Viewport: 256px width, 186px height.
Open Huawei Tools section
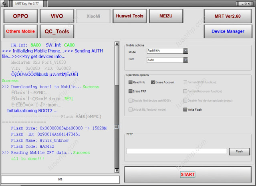[x=130, y=16]
